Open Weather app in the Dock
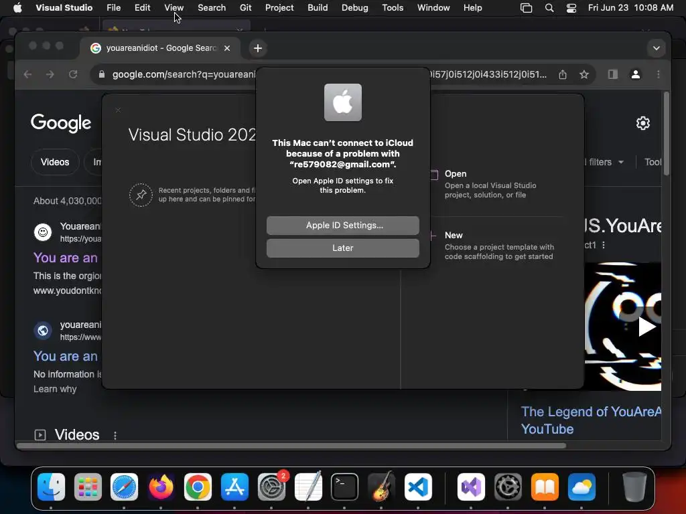Image resolution: width=686 pixels, height=514 pixels. pos(581,487)
